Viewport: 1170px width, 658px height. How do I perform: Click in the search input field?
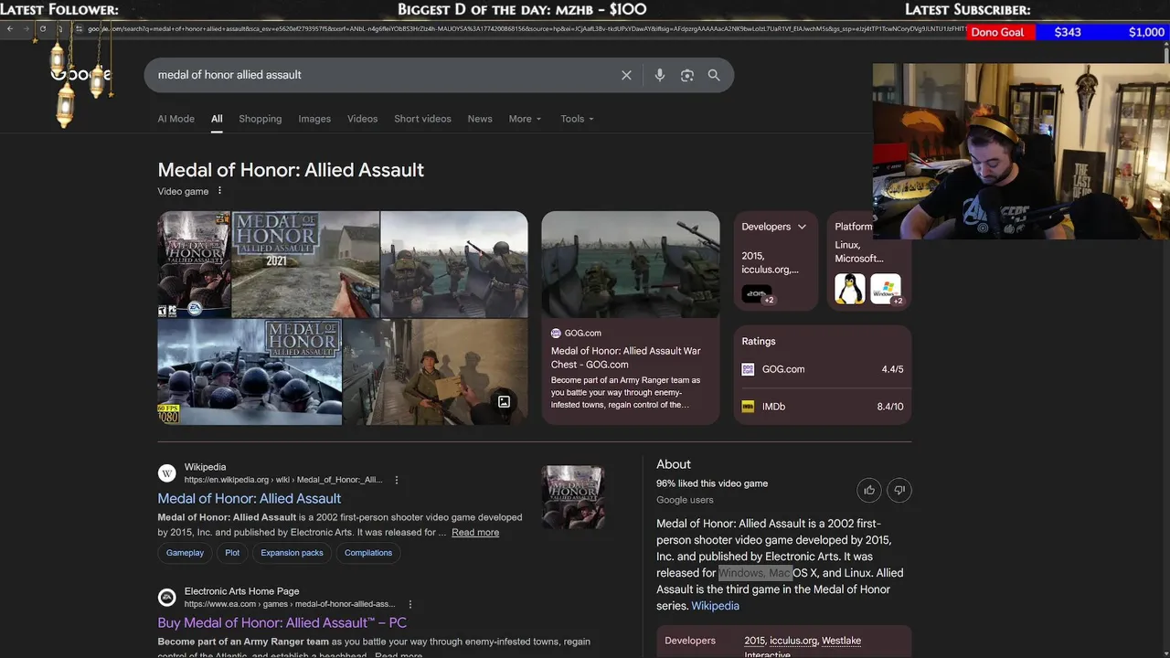coord(384,75)
